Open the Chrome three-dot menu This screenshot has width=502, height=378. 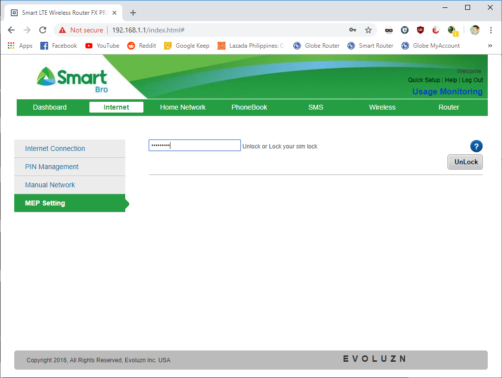[491, 30]
